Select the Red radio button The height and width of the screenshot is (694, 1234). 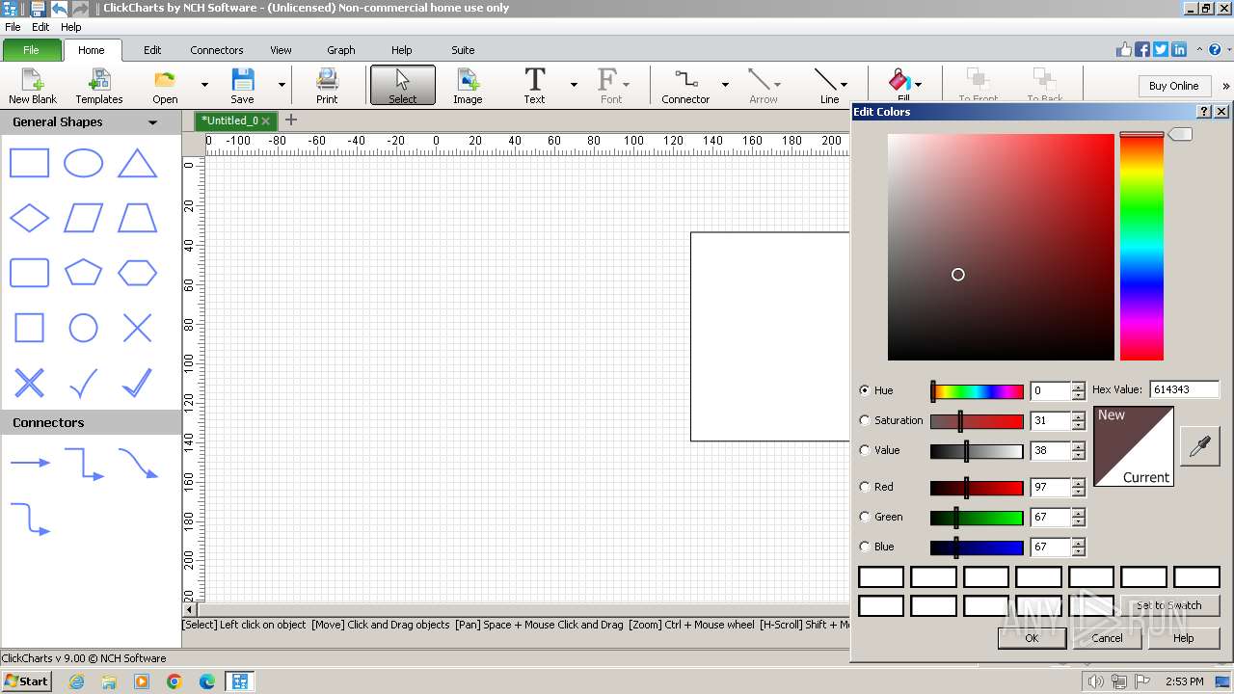pos(865,487)
